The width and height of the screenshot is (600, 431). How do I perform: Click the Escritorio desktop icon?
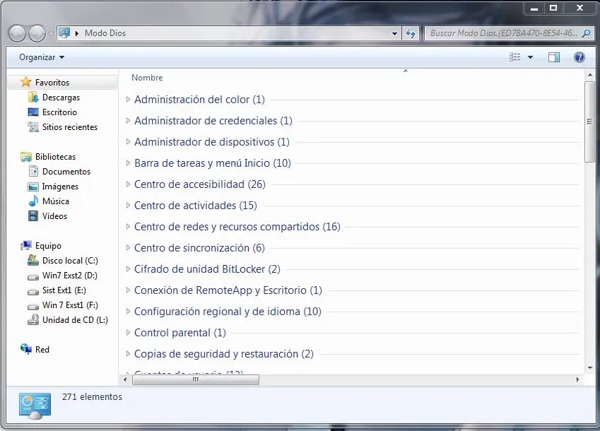click(x=33, y=112)
